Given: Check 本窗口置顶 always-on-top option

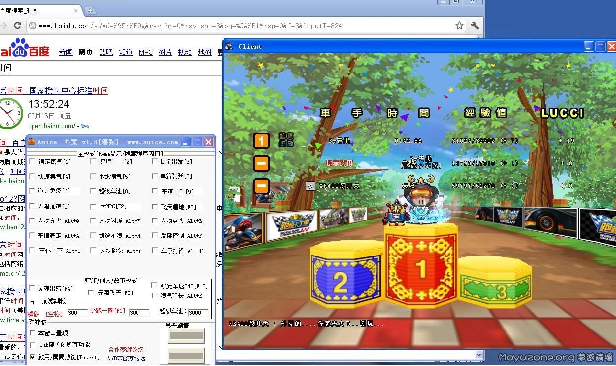Looking at the screenshot, I should tap(33, 333).
